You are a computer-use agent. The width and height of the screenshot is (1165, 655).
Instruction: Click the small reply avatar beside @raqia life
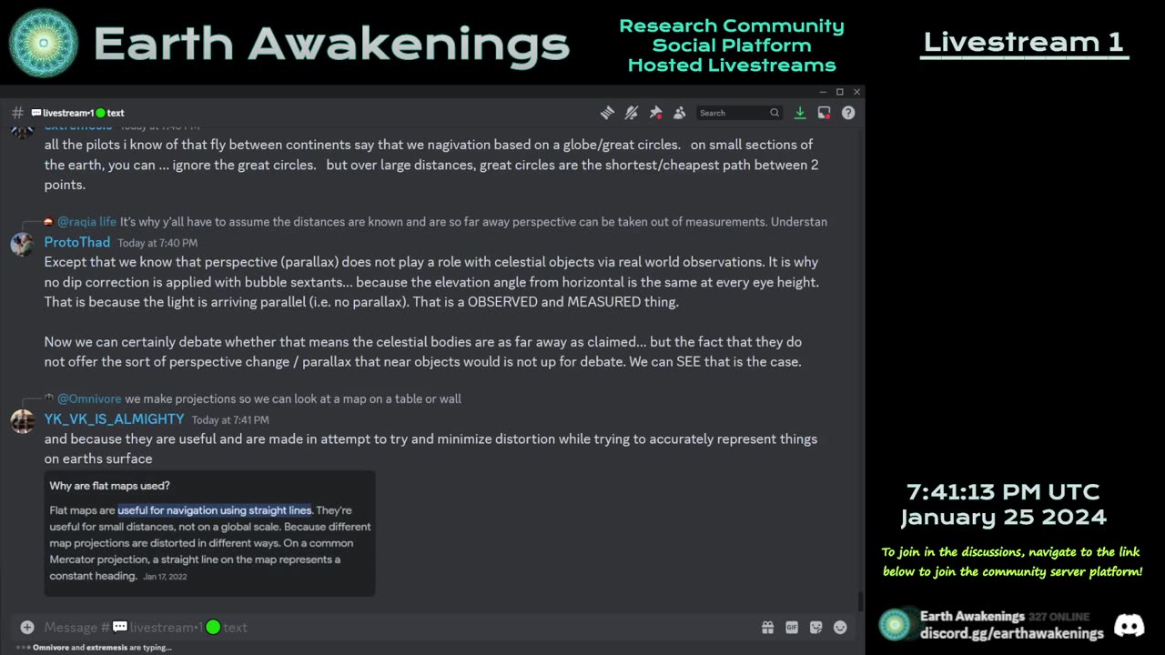click(x=48, y=221)
